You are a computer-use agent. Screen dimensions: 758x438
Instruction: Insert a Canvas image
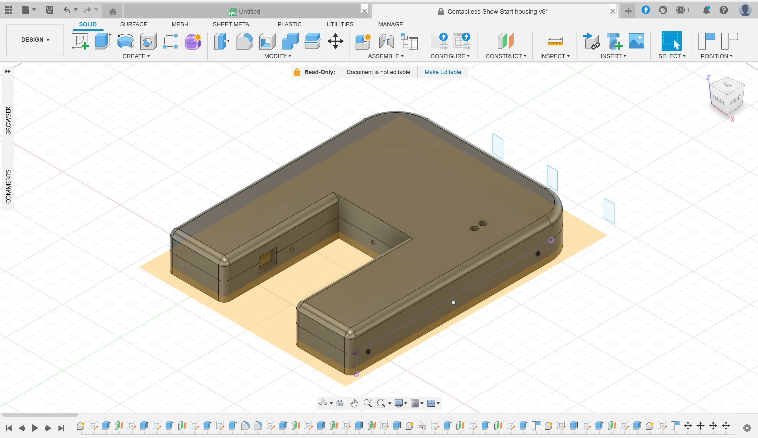click(x=637, y=41)
